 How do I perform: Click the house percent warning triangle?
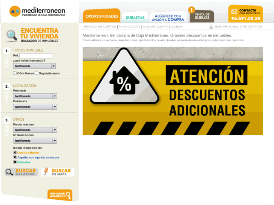124,76
